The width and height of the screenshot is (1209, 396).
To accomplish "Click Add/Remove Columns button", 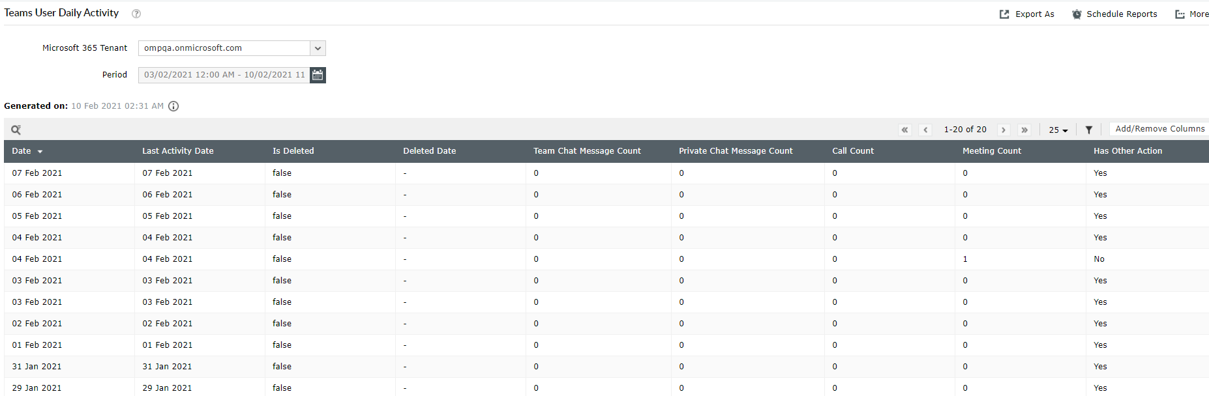I will 1159,129.
